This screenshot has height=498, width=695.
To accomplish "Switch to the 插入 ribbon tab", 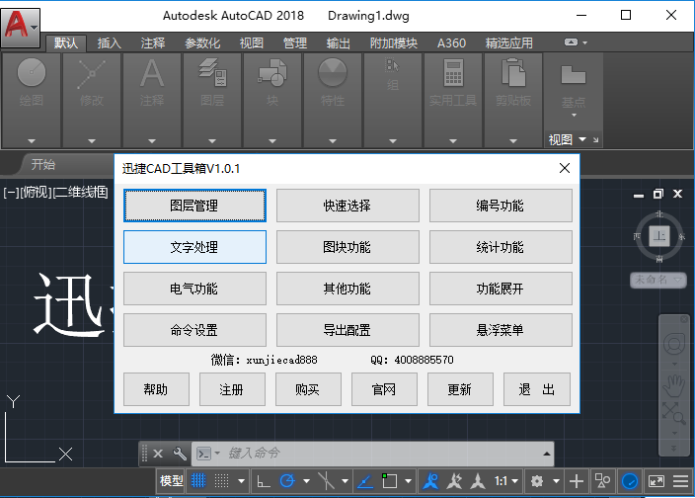I will click(x=109, y=43).
